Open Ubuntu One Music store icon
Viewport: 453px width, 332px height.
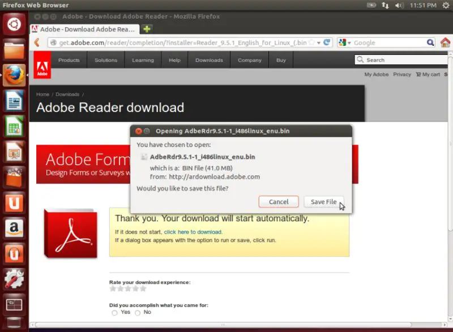[14, 253]
